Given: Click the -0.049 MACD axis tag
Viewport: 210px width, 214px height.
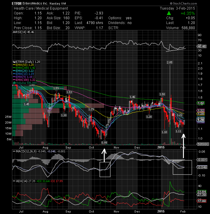Looking at the screenshot, I should 202,167.
